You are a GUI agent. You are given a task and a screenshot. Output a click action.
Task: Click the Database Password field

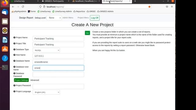[x=58, y=75]
